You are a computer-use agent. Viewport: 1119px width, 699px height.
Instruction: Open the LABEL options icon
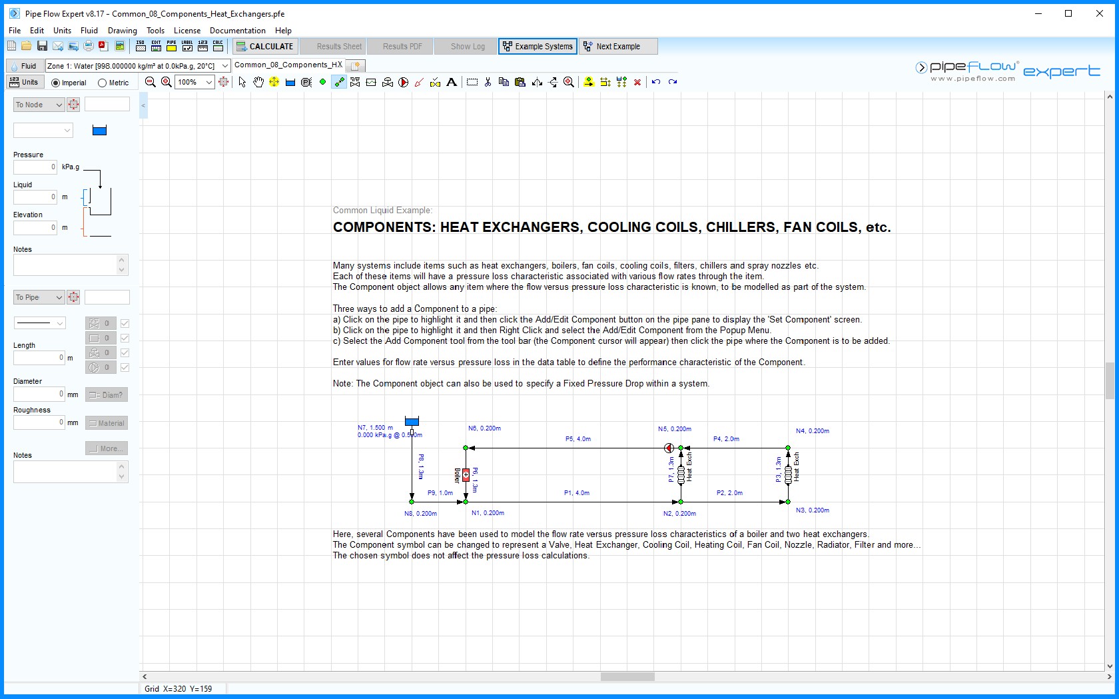pos(187,46)
